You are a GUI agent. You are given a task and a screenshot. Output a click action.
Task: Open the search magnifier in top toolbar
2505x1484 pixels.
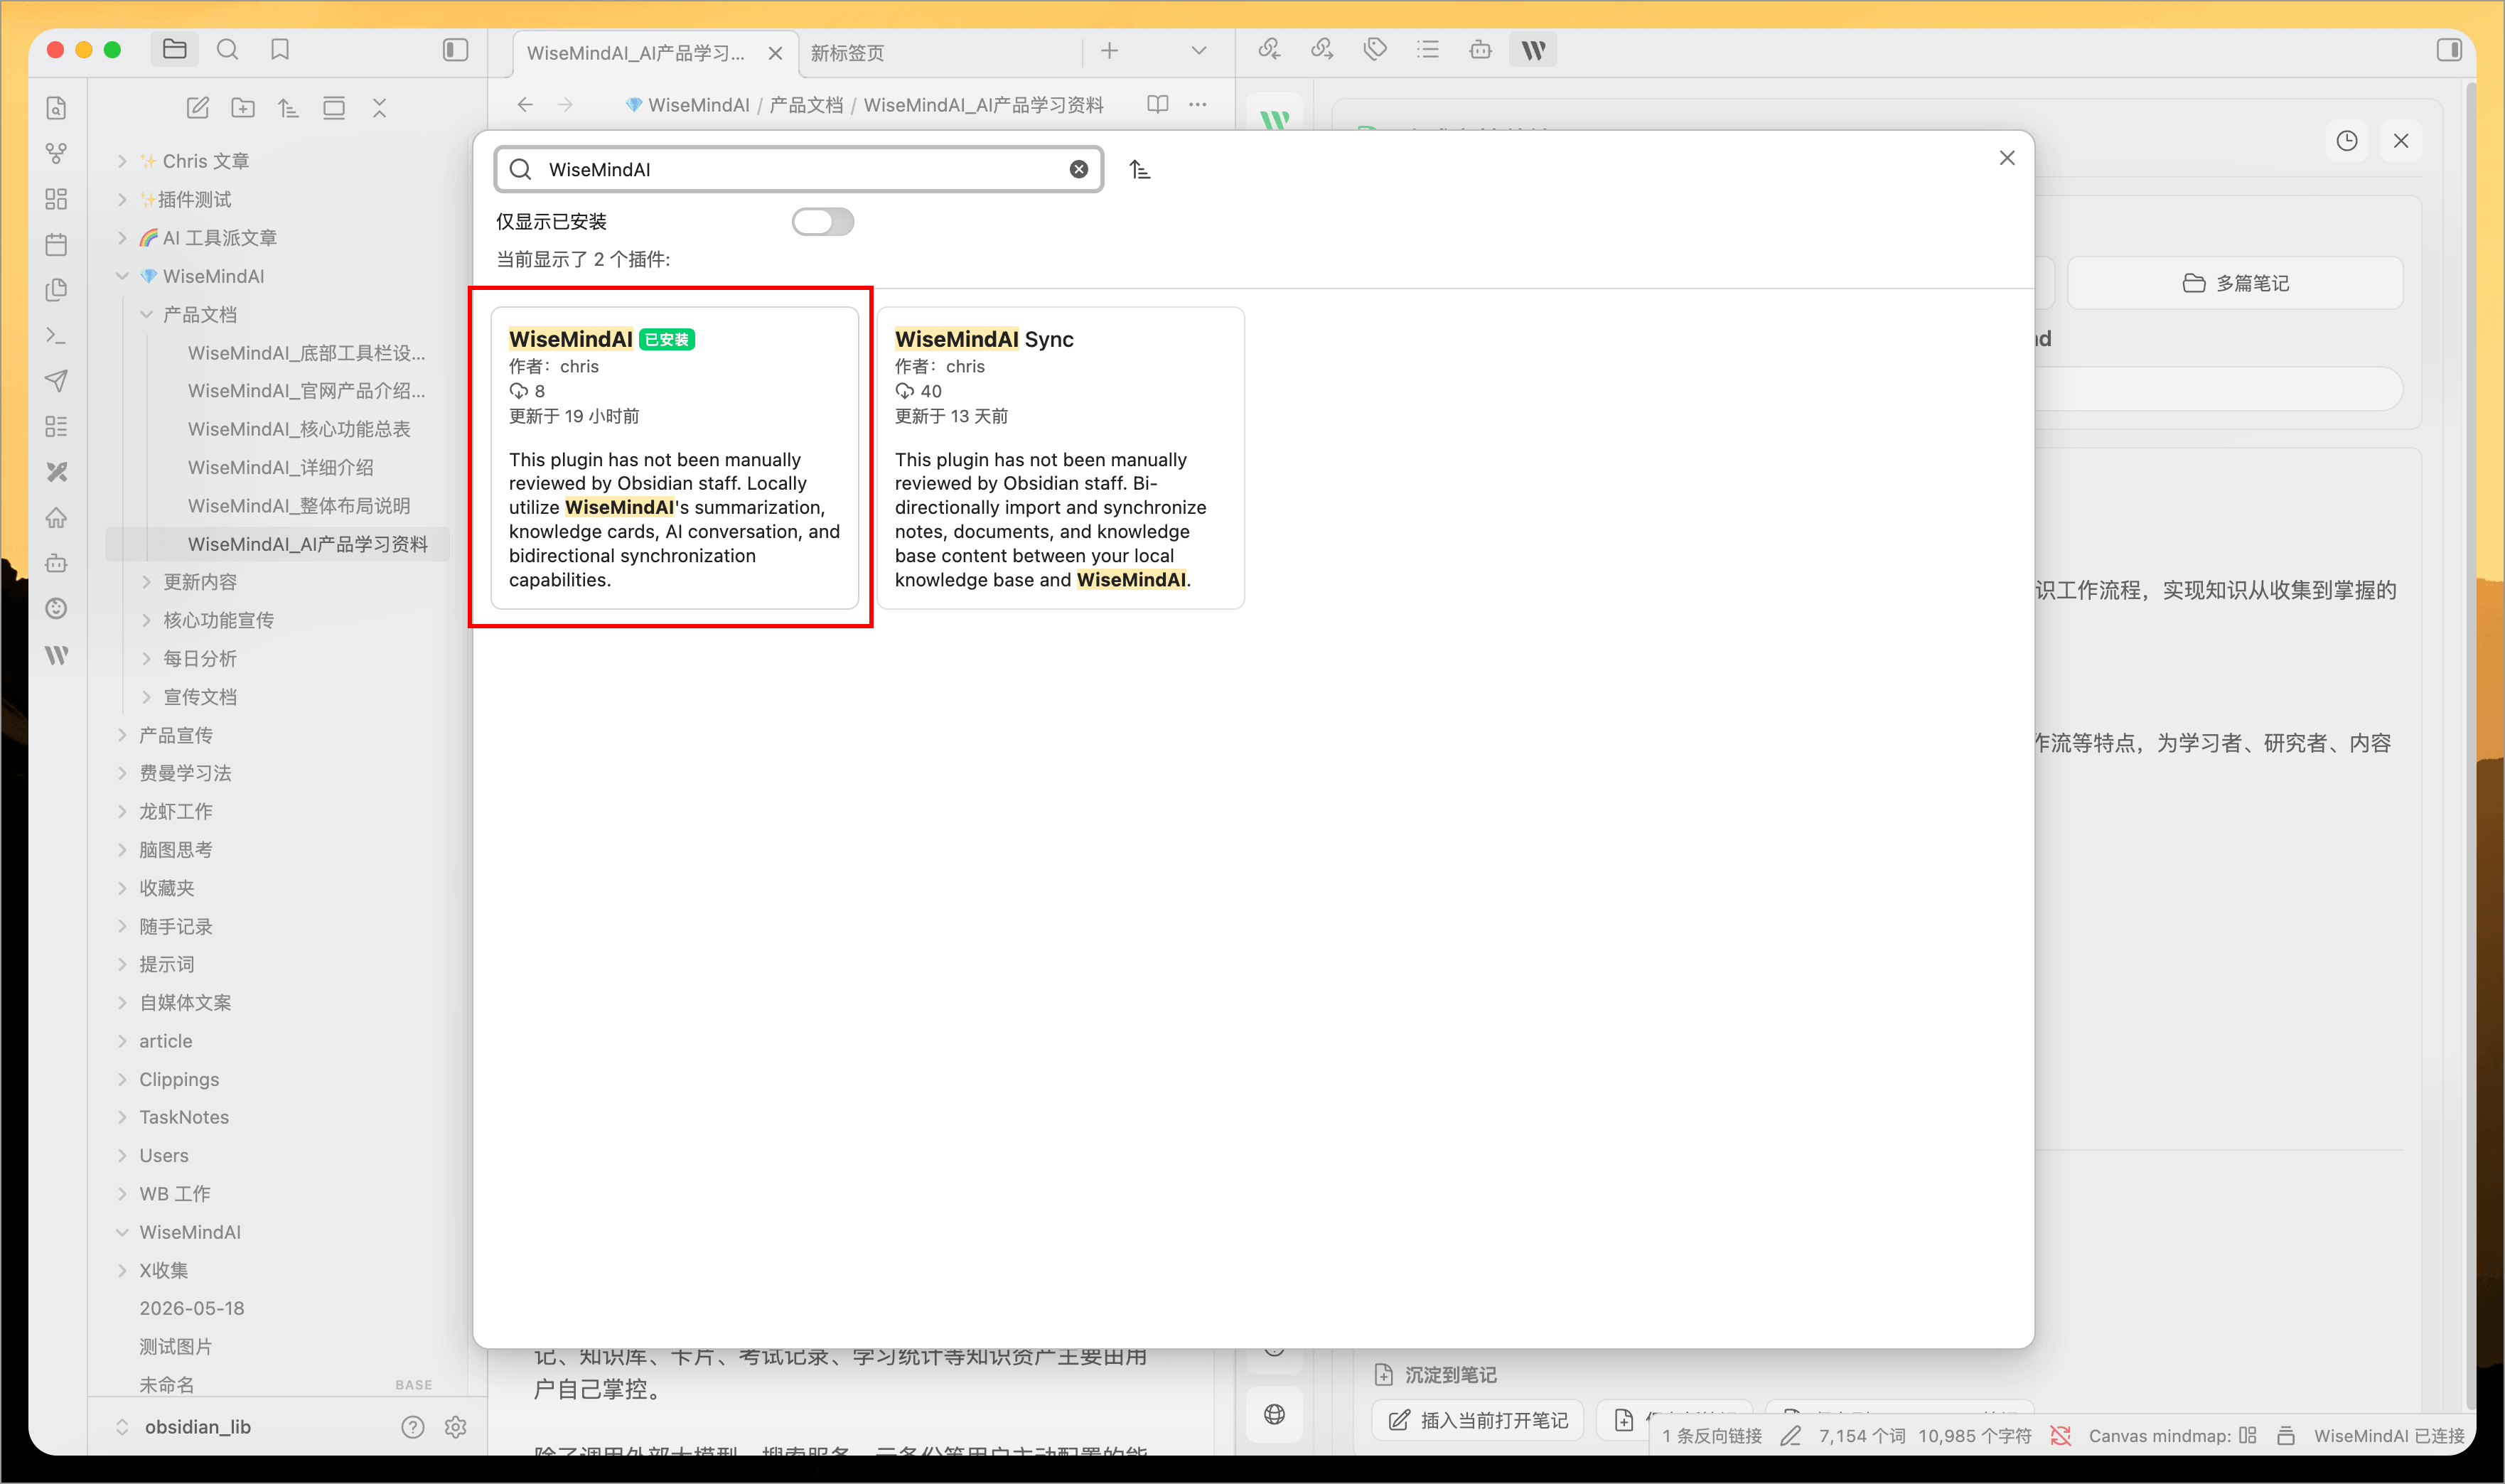tap(228, 49)
